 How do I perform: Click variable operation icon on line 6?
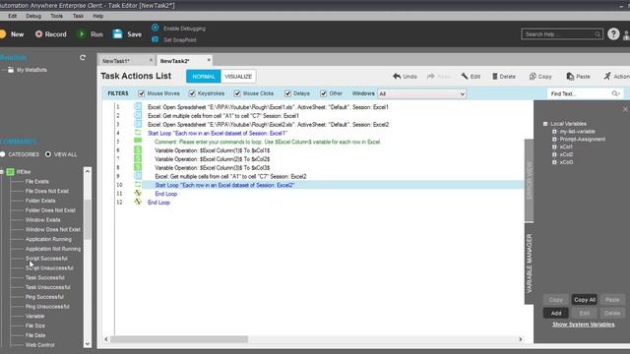pyautogui.click(x=138, y=149)
